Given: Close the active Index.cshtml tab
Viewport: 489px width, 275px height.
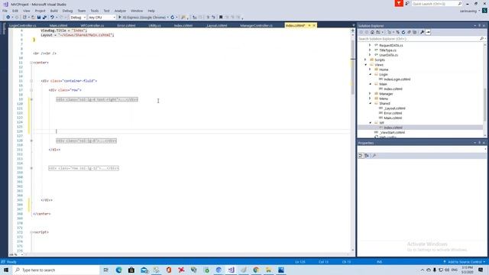Looking at the screenshot, I should coord(314,25).
